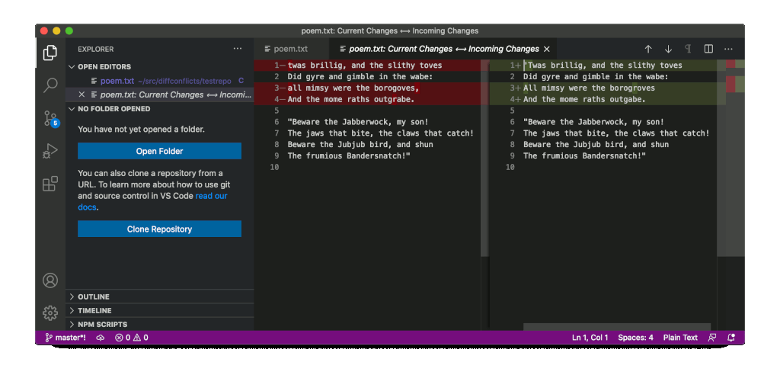The height and width of the screenshot is (391, 780).
Task: Open the Extensions view
Action: [x=50, y=184]
